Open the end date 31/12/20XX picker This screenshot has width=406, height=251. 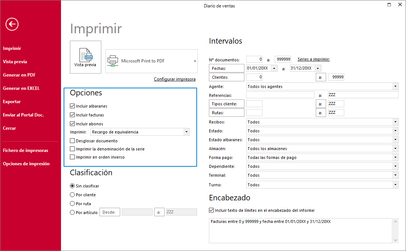click(318, 68)
